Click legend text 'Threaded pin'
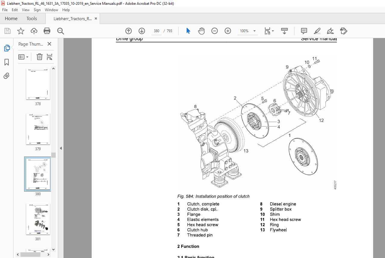Image resolution: width=385 pixels, height=258 pixels. click(200, 235)
